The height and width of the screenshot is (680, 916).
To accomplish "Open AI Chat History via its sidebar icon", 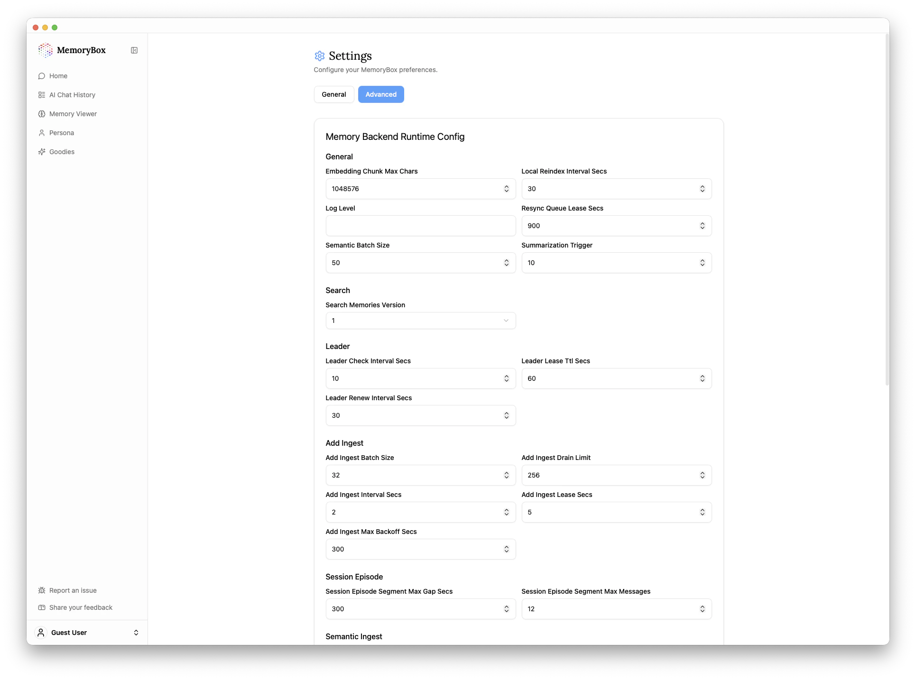I will coord(42,95).
